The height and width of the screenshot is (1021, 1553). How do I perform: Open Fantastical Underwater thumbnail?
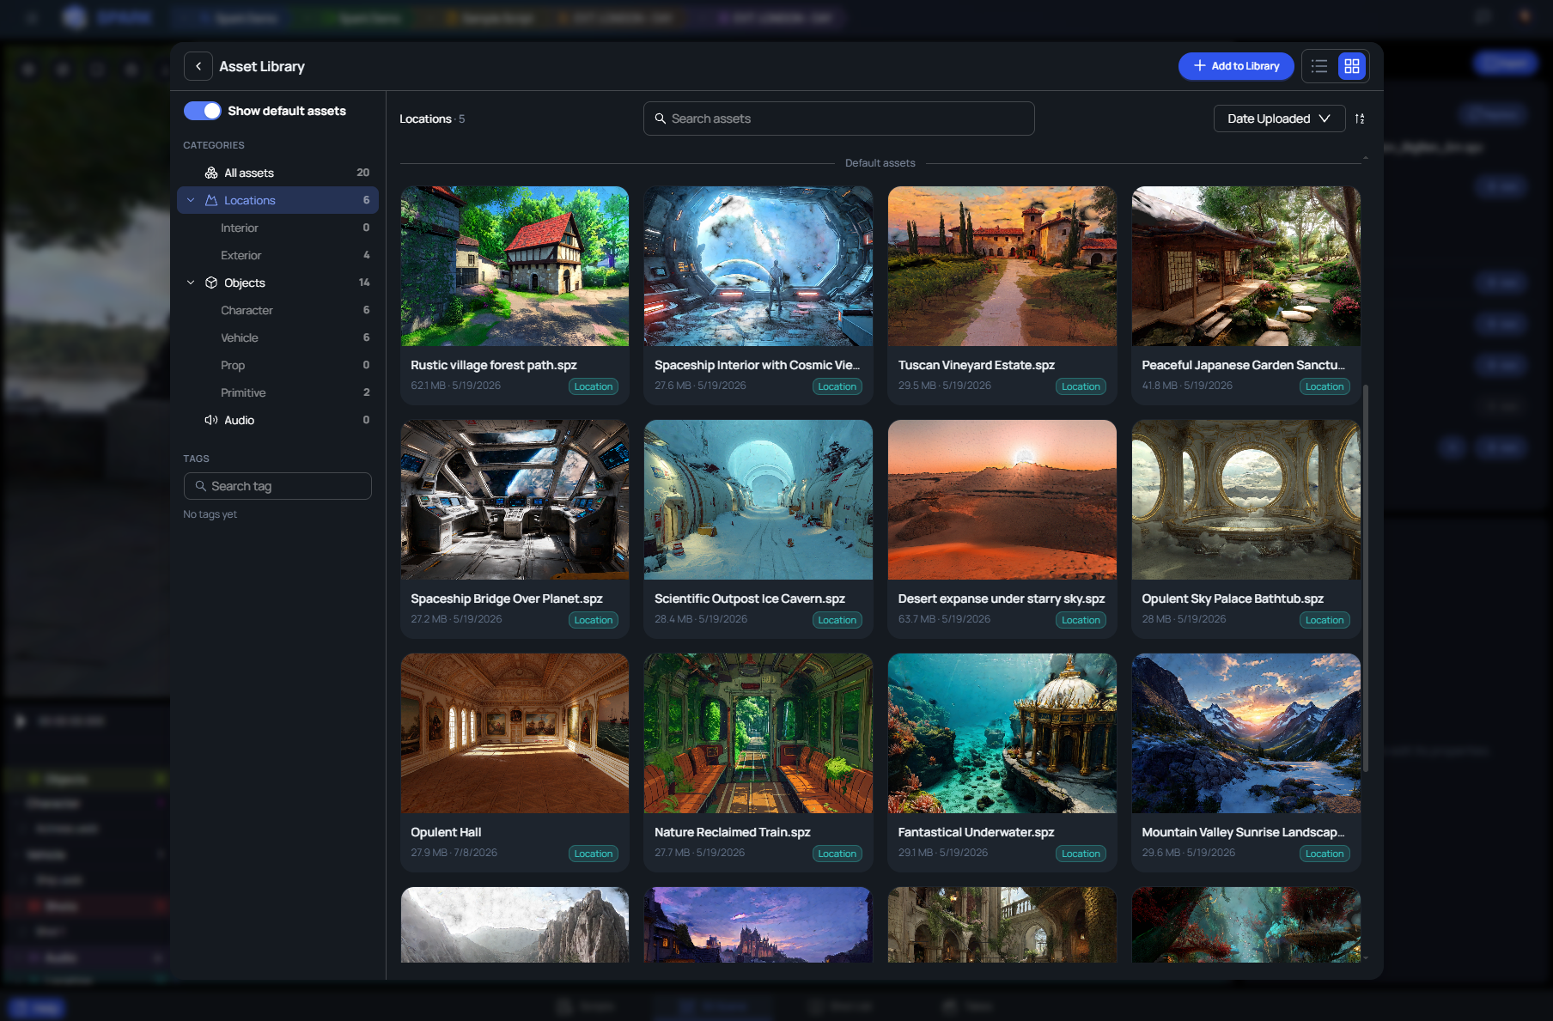pos(1002,733)
